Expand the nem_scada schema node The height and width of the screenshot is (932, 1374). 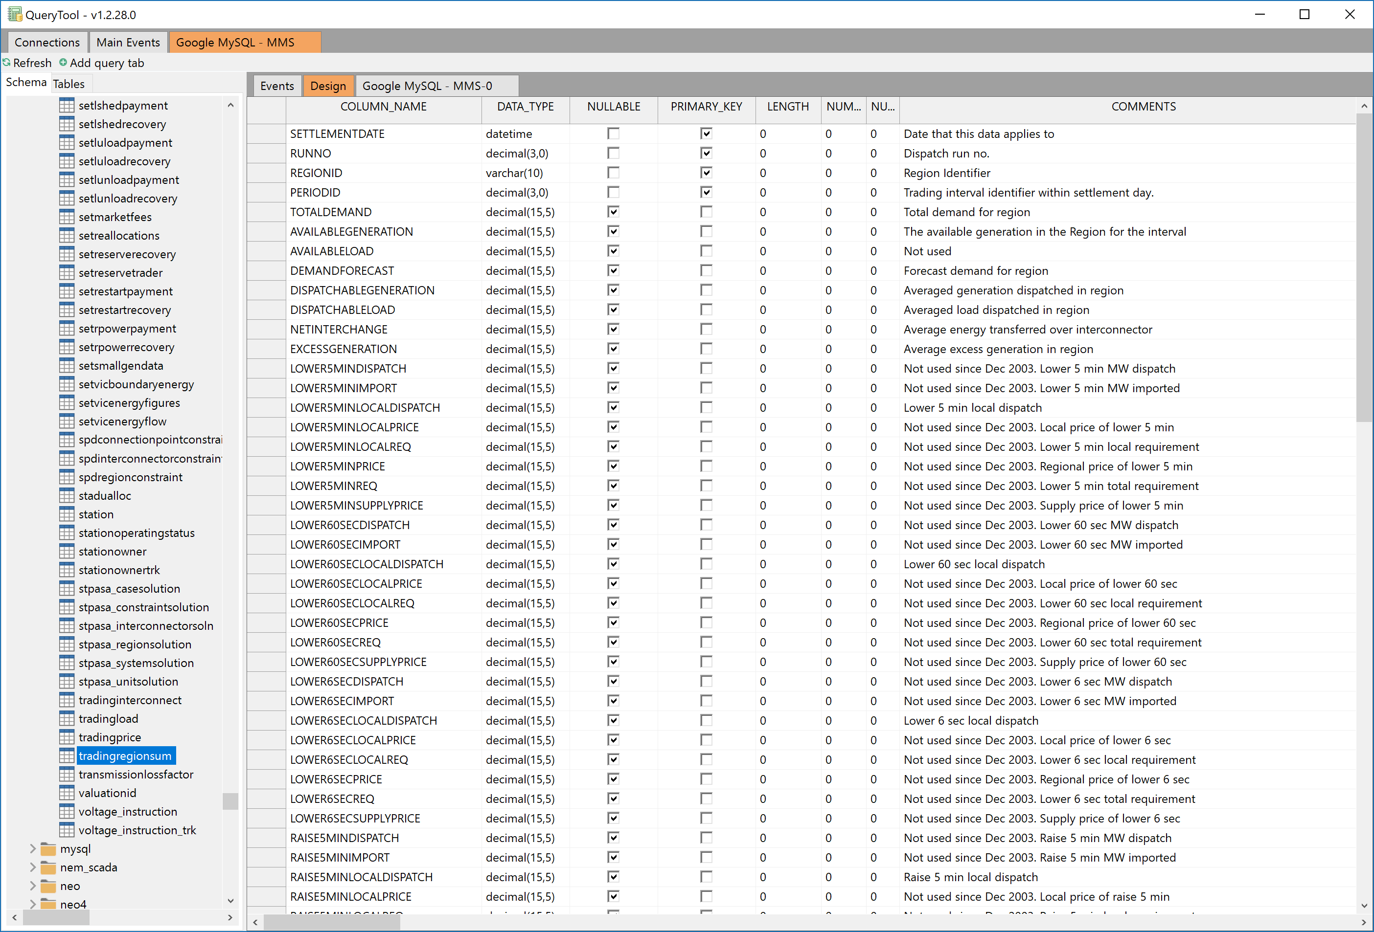[x=32, y=867]
